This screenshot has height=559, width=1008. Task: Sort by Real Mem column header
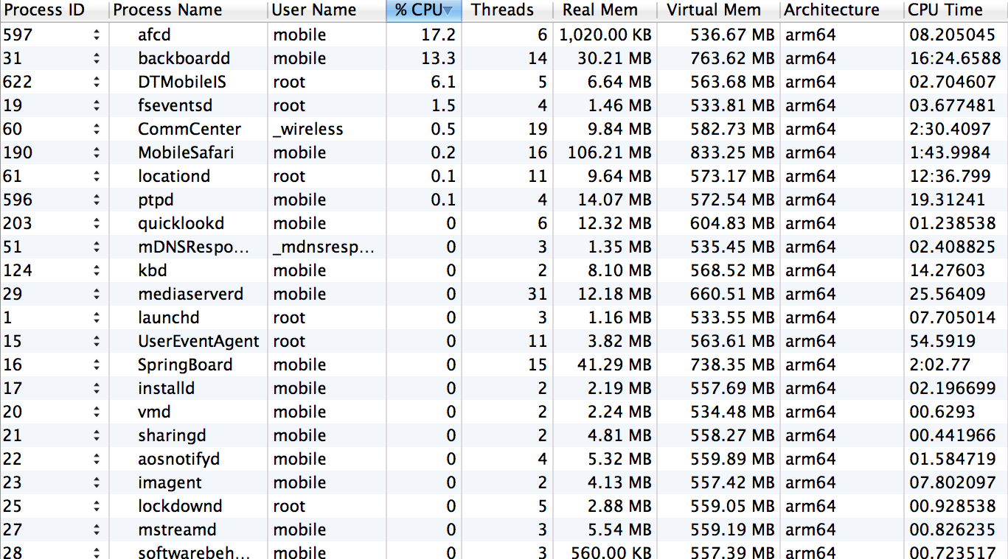[x=599, y=10]
